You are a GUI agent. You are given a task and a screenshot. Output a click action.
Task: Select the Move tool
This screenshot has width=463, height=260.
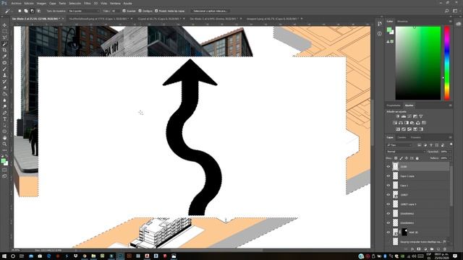click(4, 25)
